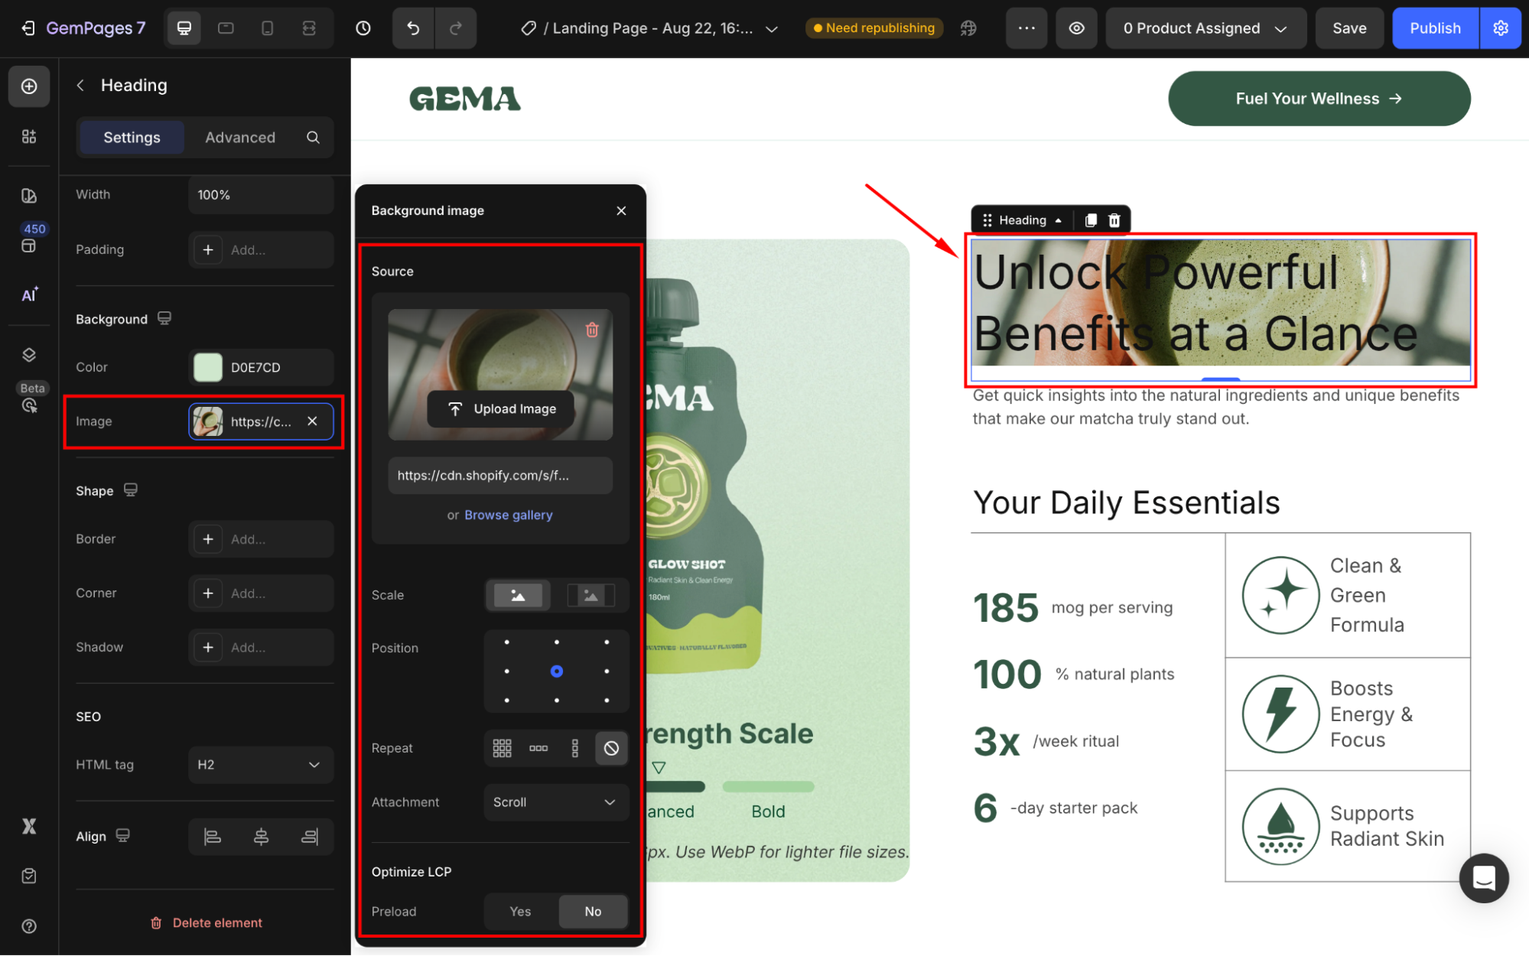Select the Settings tab
The height and width of the screenshot is (956, 1529).
pyautogui.click(x=132, y=138)
